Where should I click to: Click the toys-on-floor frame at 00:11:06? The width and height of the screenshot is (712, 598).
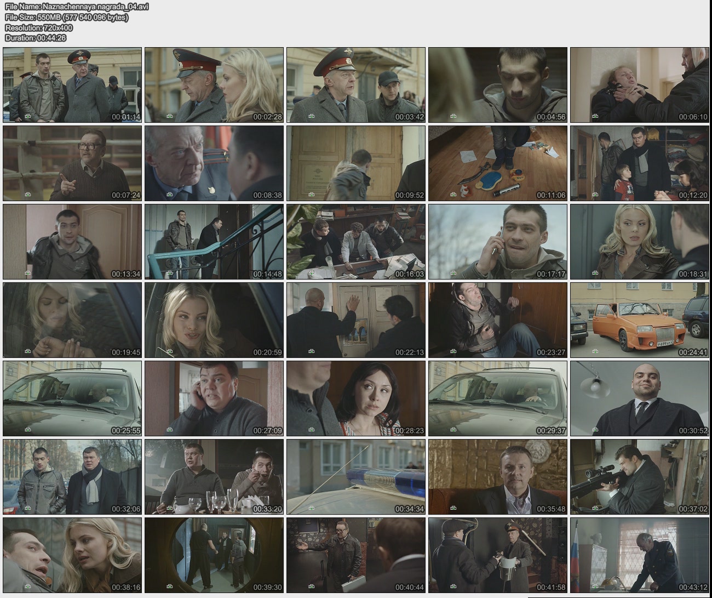coord(497,163)
